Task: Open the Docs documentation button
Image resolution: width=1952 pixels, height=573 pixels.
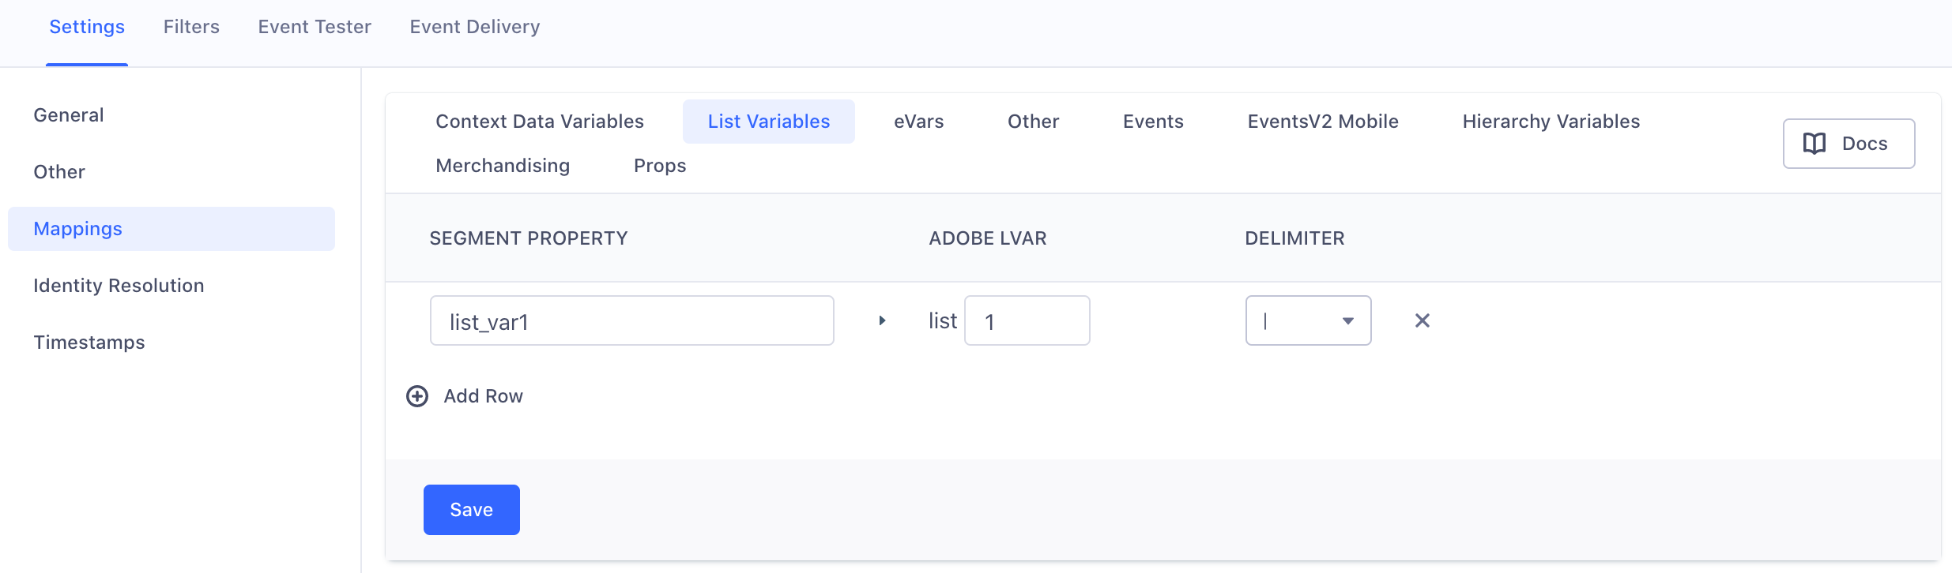Action: (x=1848, y=144)
